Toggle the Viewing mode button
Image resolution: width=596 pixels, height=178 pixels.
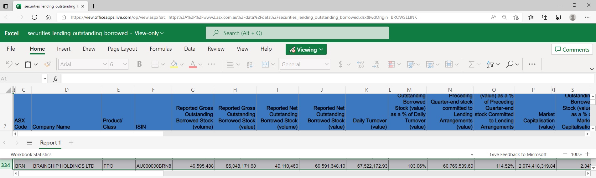306,49
